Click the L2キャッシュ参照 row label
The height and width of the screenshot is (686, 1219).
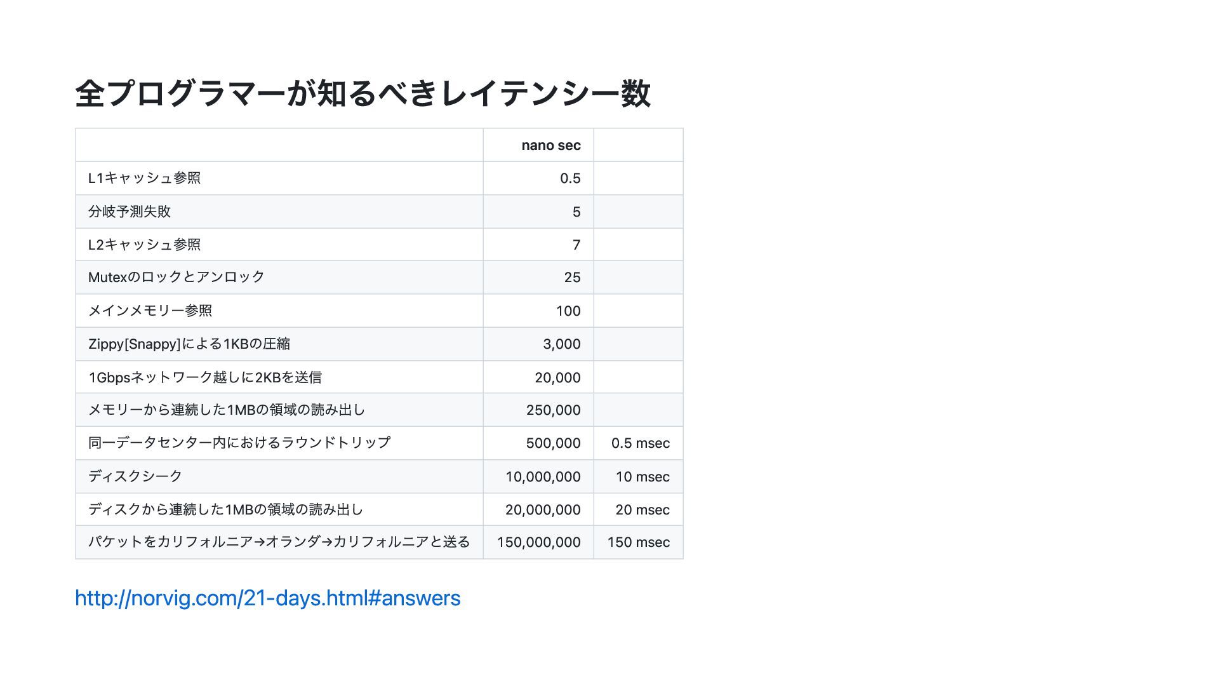(x=144, y=245)
